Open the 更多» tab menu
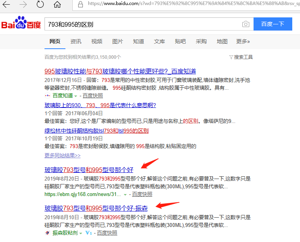Image resolution: width=300 pixels, height=242 pixels. pyautogui.click(x=243, y=41)
